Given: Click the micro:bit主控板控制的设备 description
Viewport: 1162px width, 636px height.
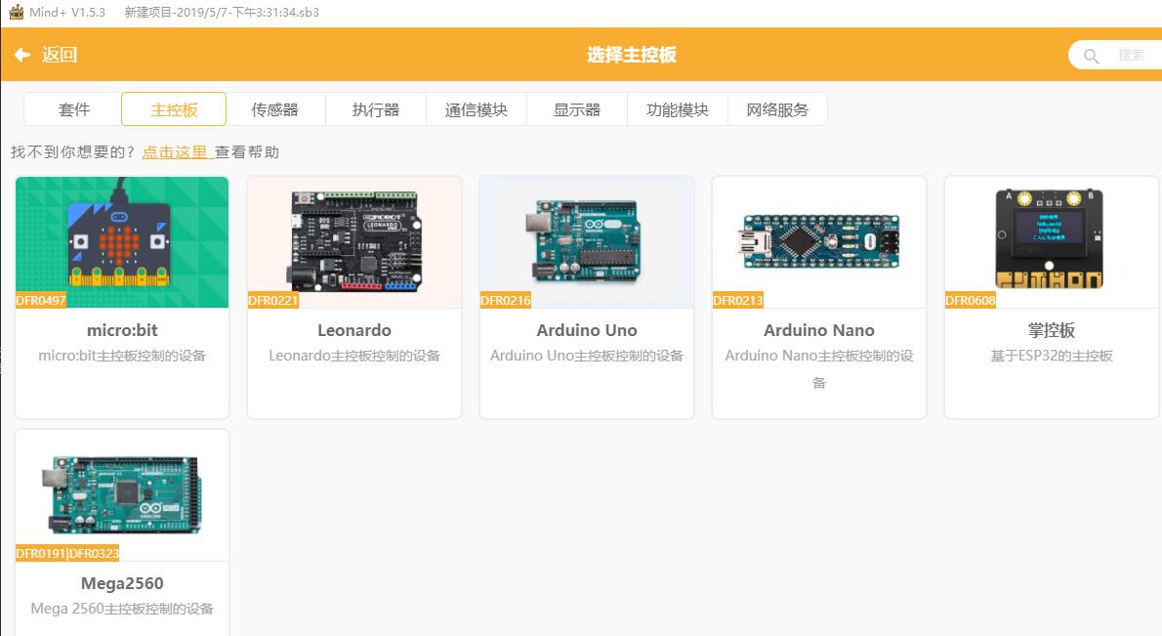Looking at the screenshot, I should pyautogui.click(x=122, y=356).
